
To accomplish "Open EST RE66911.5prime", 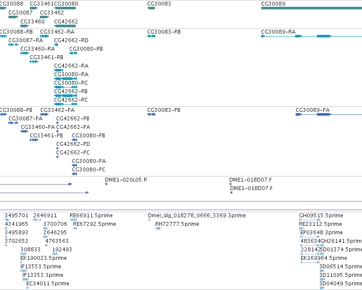I will click(73, 220).
